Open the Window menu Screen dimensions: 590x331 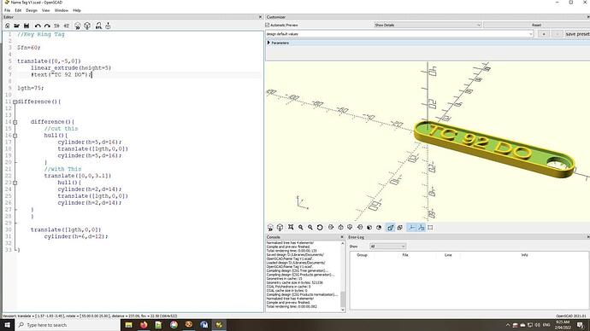click(x=62, y=10)
